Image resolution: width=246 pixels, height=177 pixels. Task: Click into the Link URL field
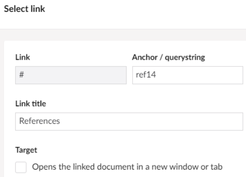(x=71, y=75)
